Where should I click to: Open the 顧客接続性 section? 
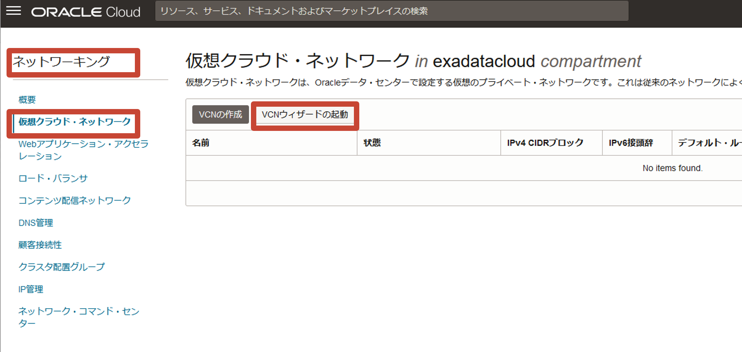[x=40, y=245]
